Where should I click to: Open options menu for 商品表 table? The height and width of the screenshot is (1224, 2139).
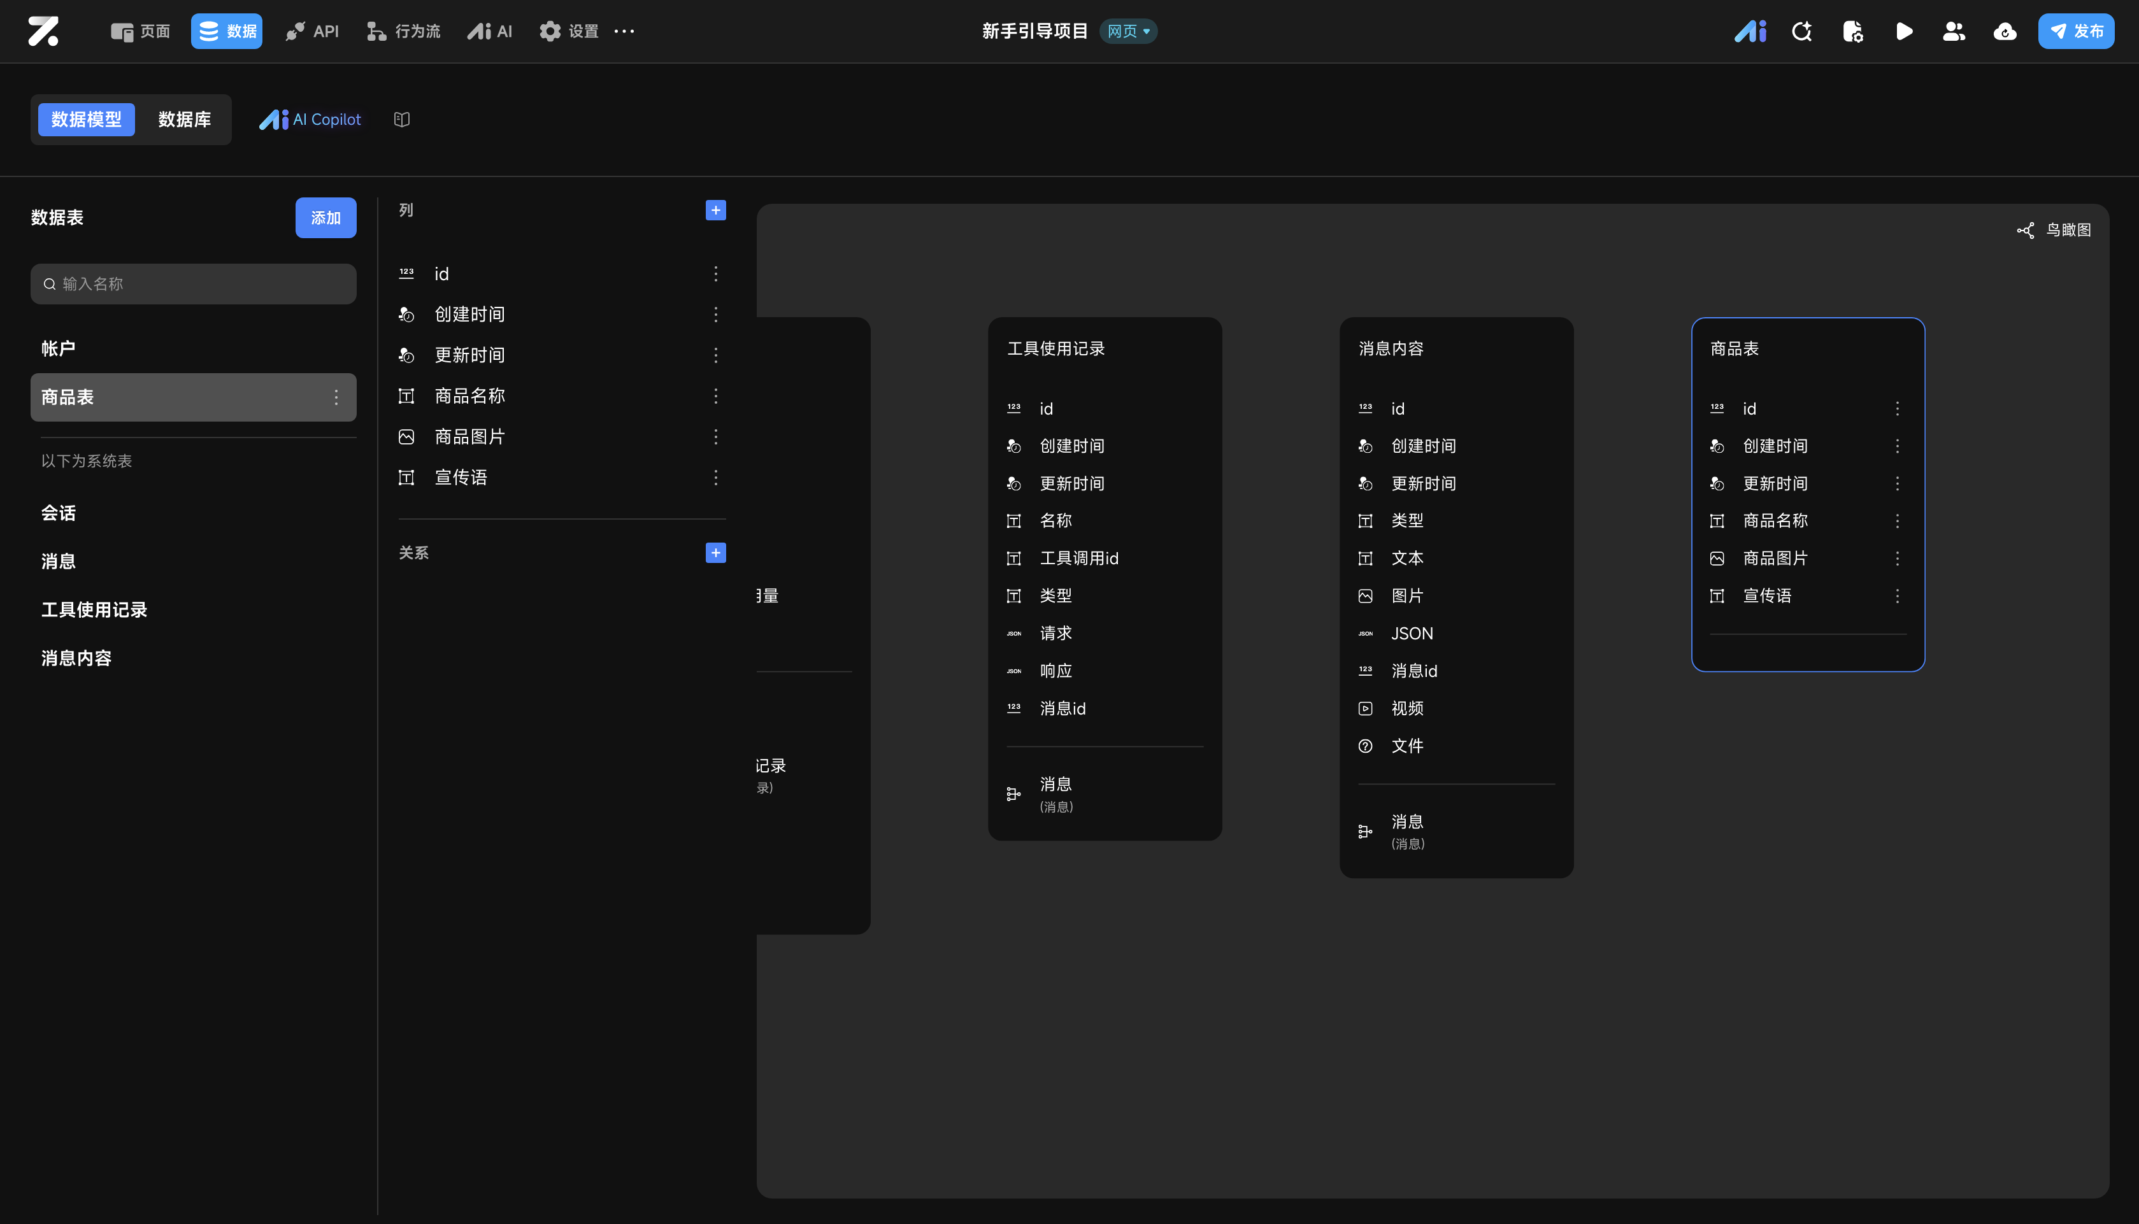[336, 397]
